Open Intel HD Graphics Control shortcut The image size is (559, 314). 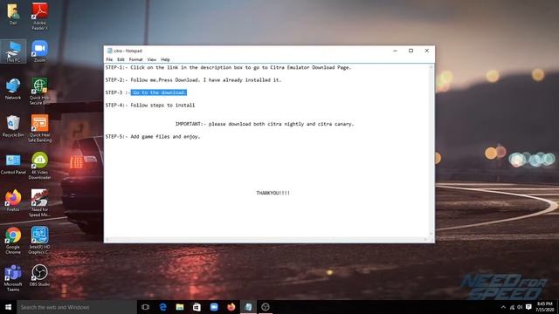pyautogui.click(x=39, y=241)
